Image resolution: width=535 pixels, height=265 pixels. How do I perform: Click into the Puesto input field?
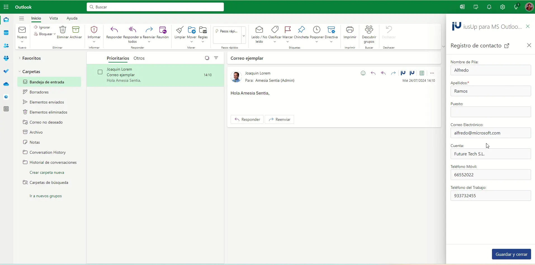[491, 112]
